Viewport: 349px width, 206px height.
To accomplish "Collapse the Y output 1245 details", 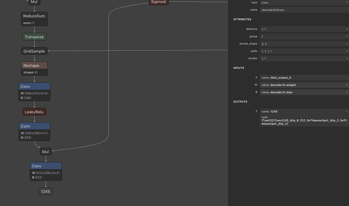I will point(347,111).
